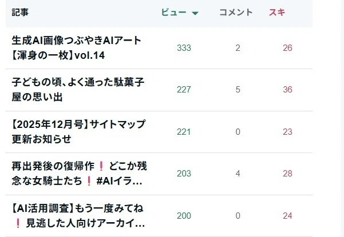Viewport: 344px width, 237px height.
Task: Click スキ count 26 in first row
Action: coord(287,48)
